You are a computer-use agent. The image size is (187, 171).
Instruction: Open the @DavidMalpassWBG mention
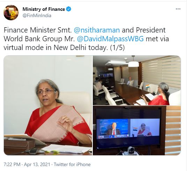click(x=110, y=39)
